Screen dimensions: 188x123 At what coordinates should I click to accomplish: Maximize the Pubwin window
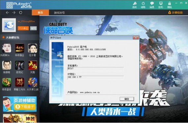(181, 3)
